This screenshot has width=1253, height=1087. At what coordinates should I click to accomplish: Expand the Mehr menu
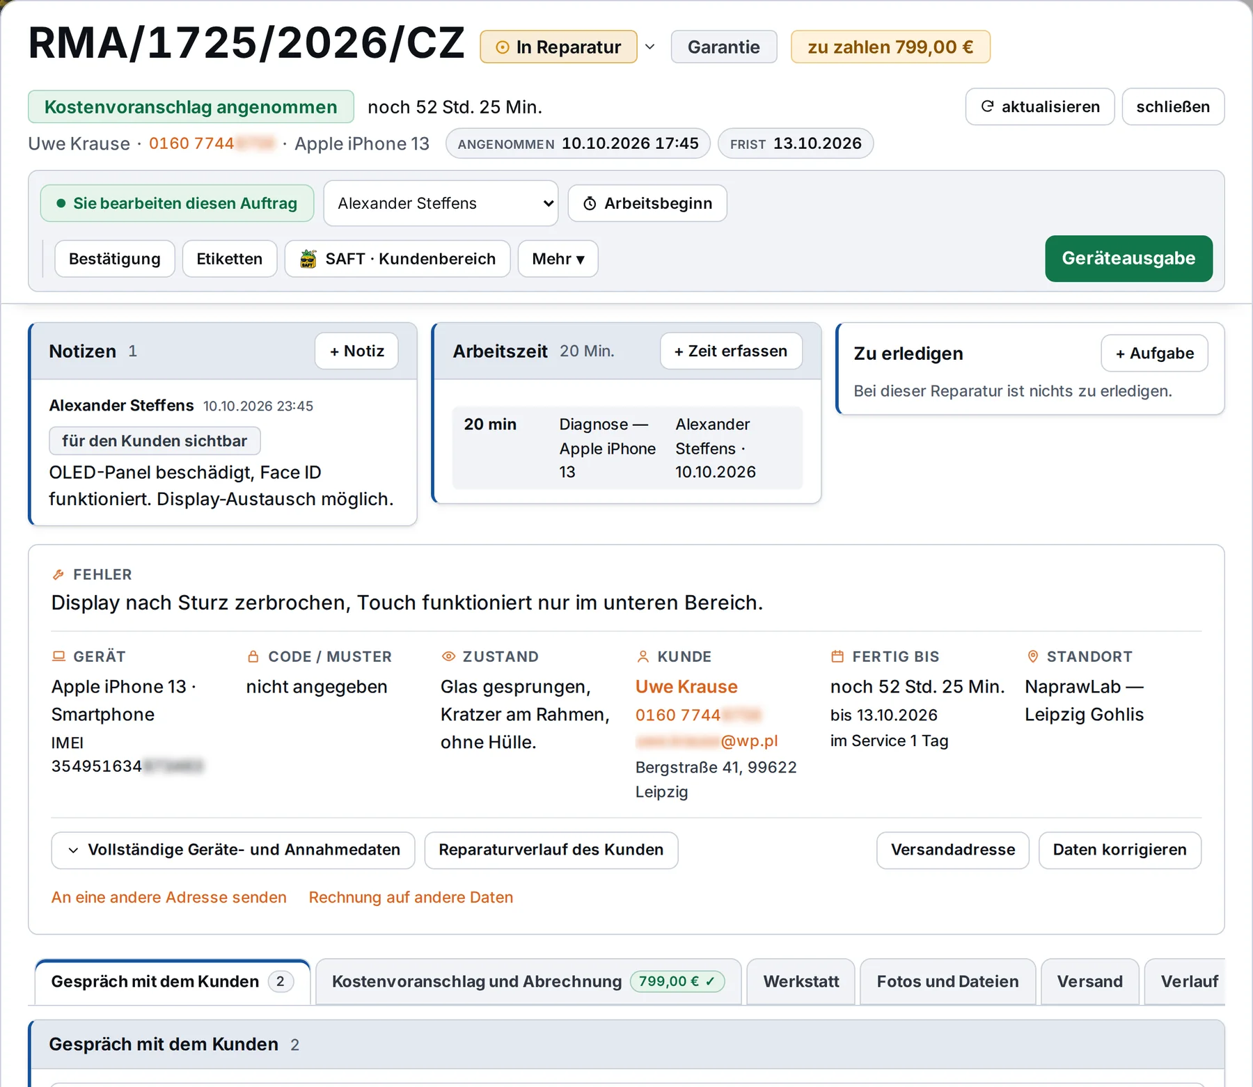558,259
